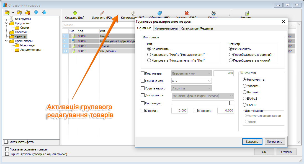Image resolution: width=304 pixels, height=164 pixels.
Task: Click type icon of row 00010
Action: (x=73, y=46)
